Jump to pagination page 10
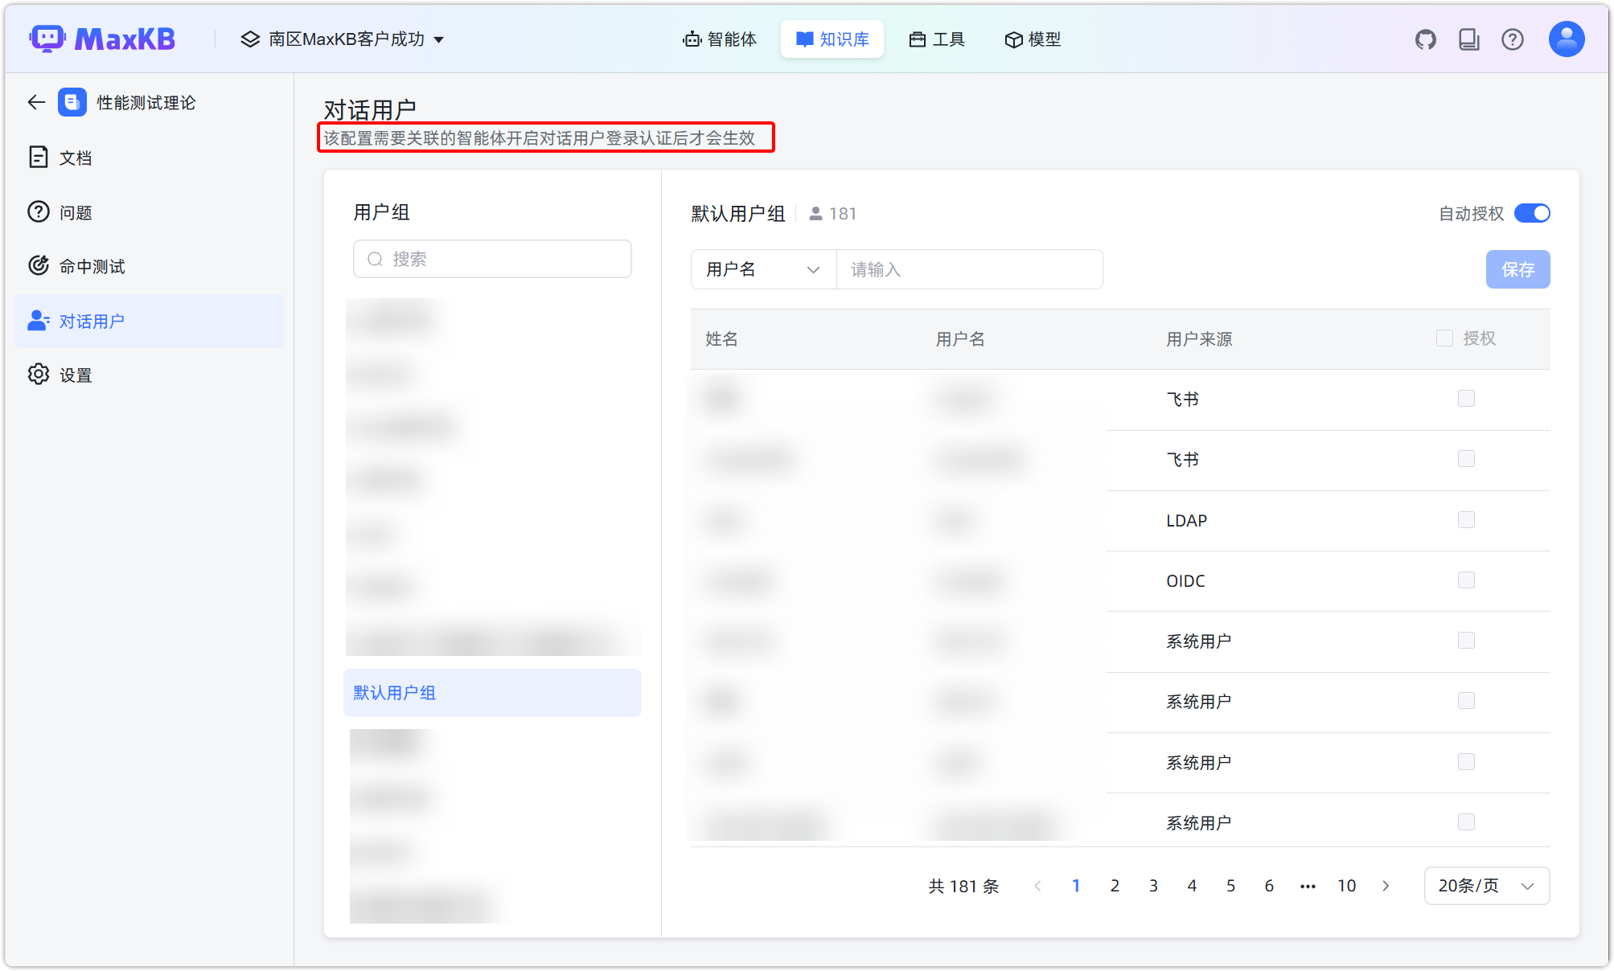 pyautogui.click(x=1347, y=885)
